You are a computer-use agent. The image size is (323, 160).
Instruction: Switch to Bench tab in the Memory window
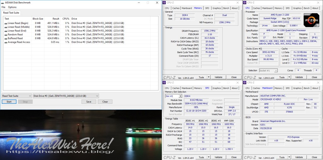pos(226,8)
